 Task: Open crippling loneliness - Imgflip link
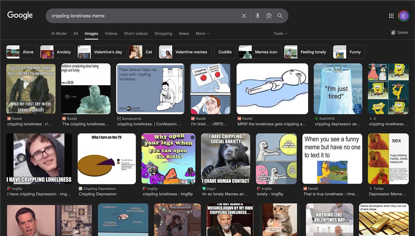tap(168, 194)
